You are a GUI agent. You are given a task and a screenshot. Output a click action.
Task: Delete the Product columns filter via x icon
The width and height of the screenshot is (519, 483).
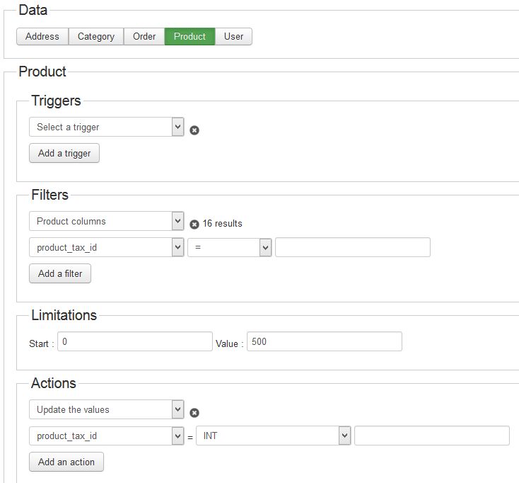(x=194, y=225)
